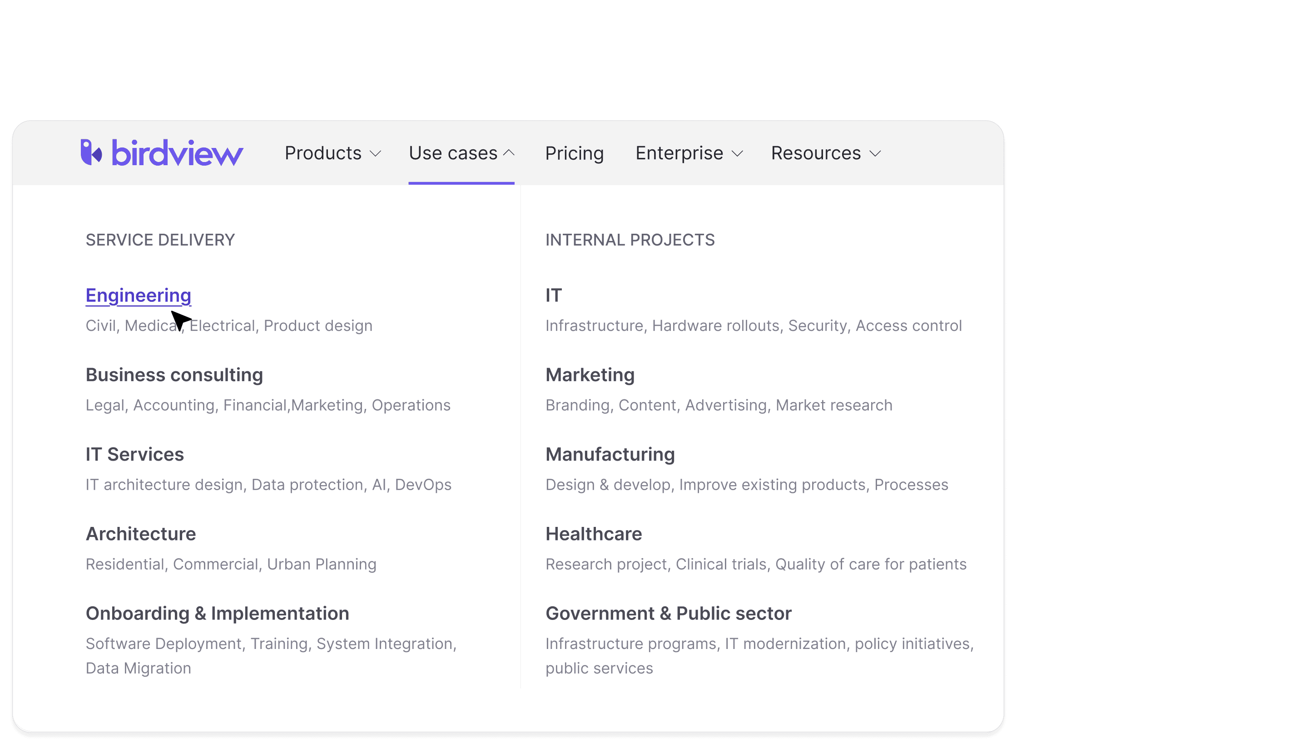This screenshot has width=1304, height=752.
Task: Click the chevron next to Resources
Action: coord(874,154)
